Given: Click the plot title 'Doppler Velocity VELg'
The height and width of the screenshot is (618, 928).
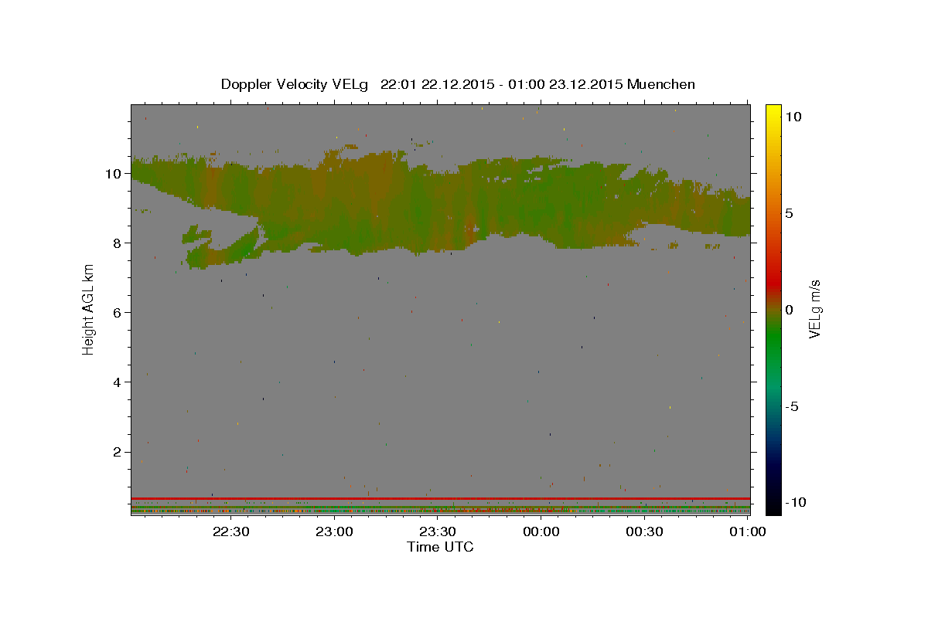Looking at the screenshot, I should click(296, 84).
